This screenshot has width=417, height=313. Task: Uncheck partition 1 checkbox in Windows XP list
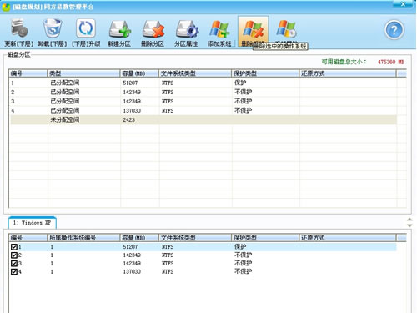point(14,247)
